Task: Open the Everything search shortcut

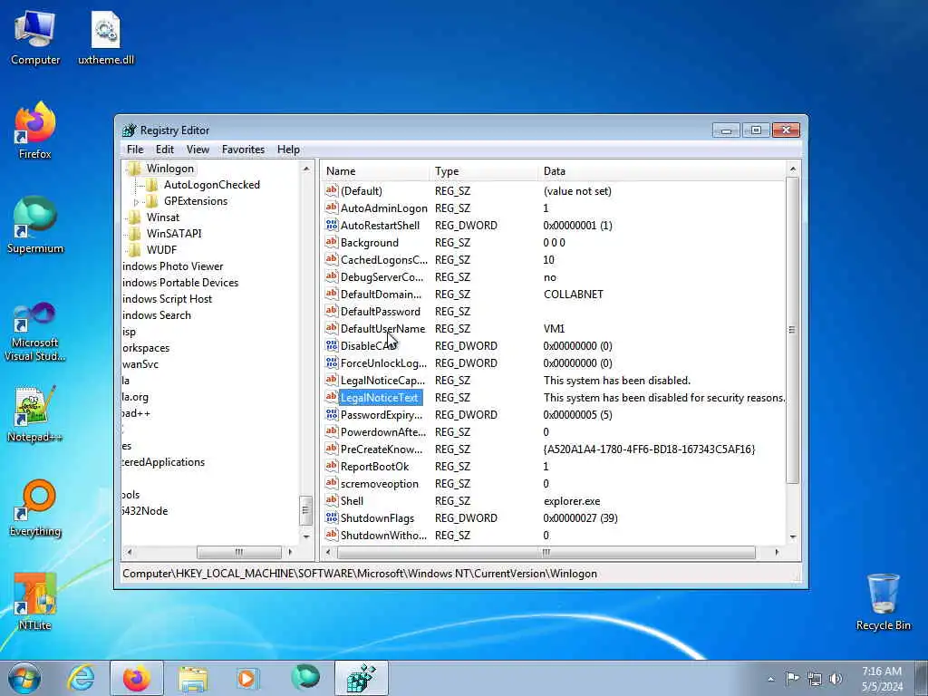Action: point(35,507)
